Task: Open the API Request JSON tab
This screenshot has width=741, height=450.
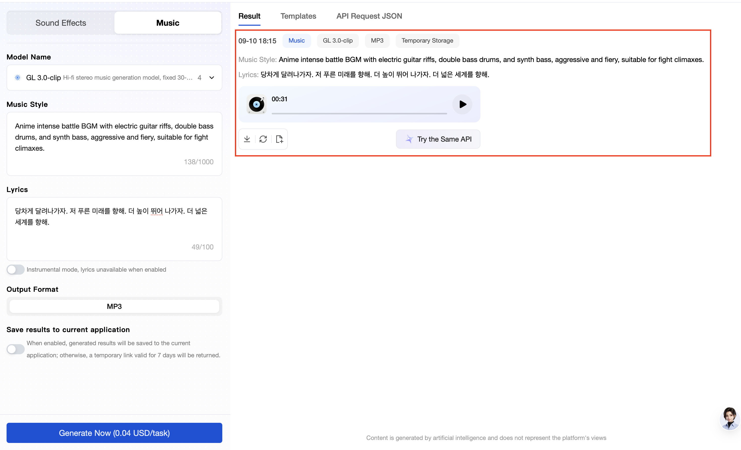Action: (x=369, y=16)
